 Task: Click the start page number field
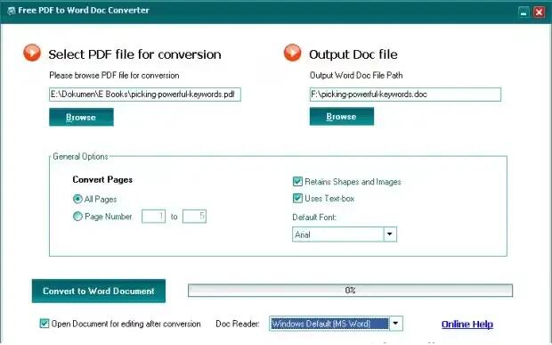coord(153,217)
